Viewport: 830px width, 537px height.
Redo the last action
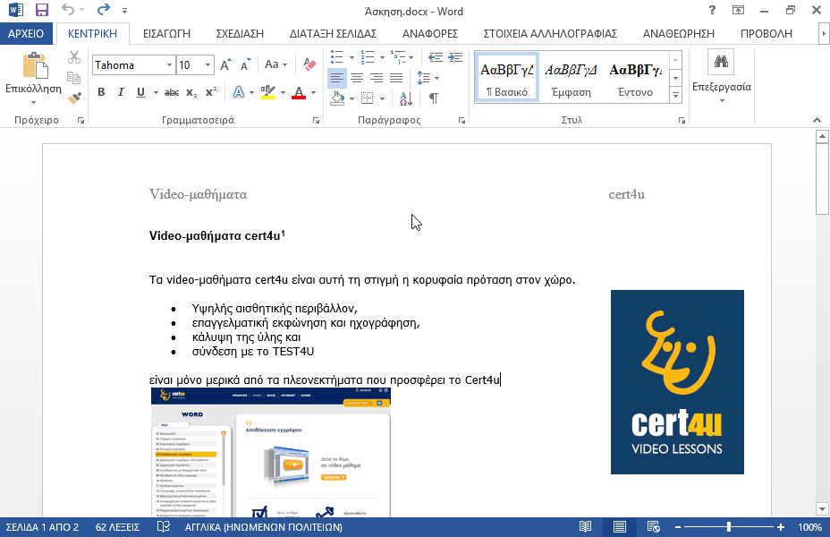104,10
